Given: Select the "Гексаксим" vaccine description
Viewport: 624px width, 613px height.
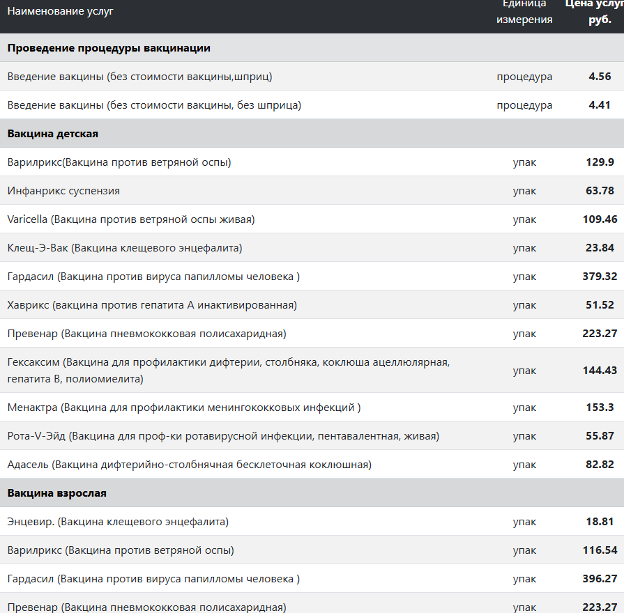Looking at the screenshot, I should [229, 370].
